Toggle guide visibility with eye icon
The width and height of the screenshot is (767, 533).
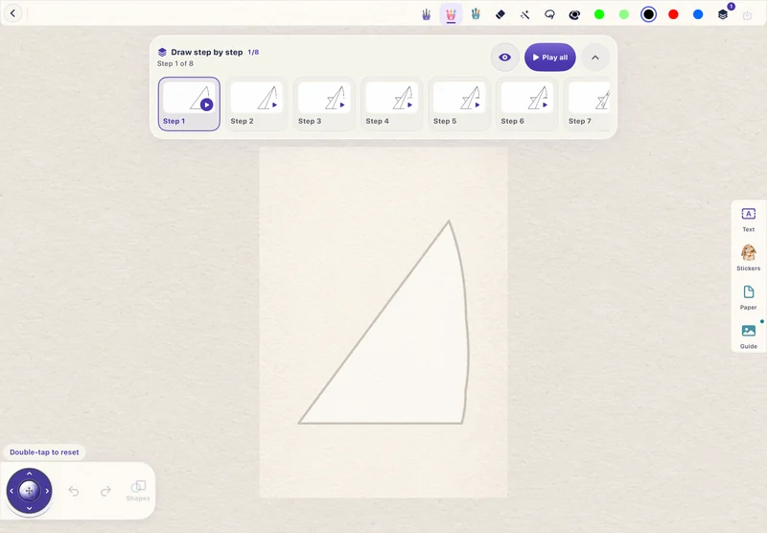(505, 58)
